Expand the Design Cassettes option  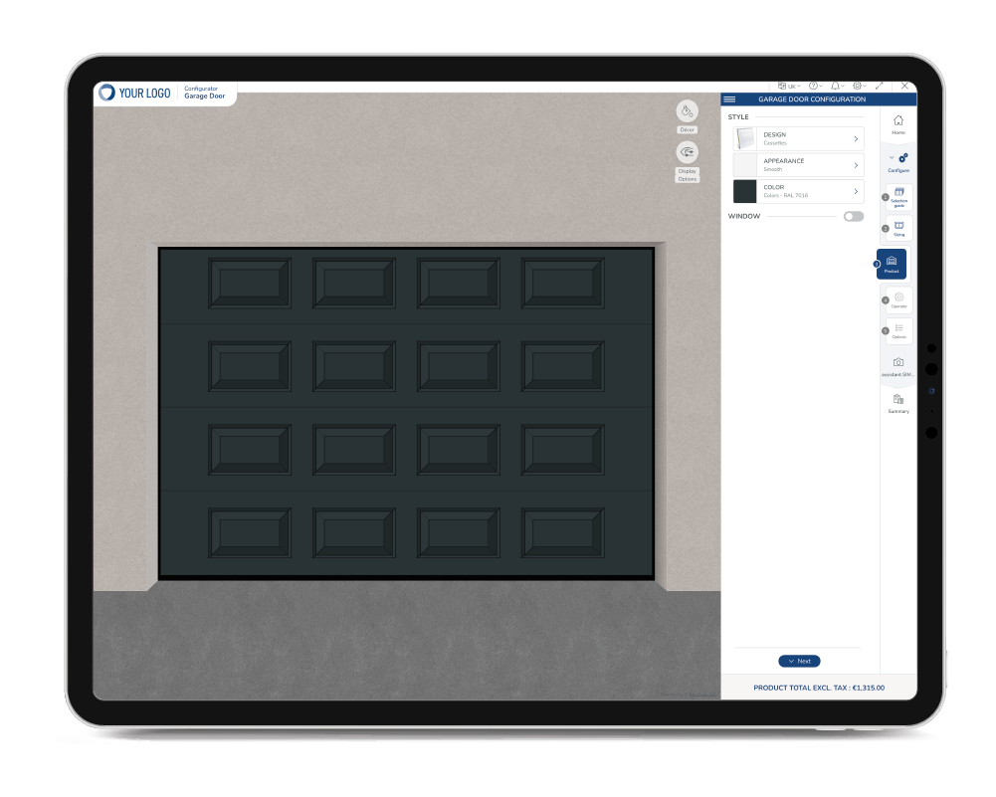[x=798, y=138]
